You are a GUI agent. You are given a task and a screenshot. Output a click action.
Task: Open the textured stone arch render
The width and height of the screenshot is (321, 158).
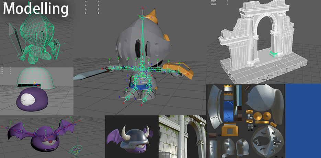coord(182,136)
